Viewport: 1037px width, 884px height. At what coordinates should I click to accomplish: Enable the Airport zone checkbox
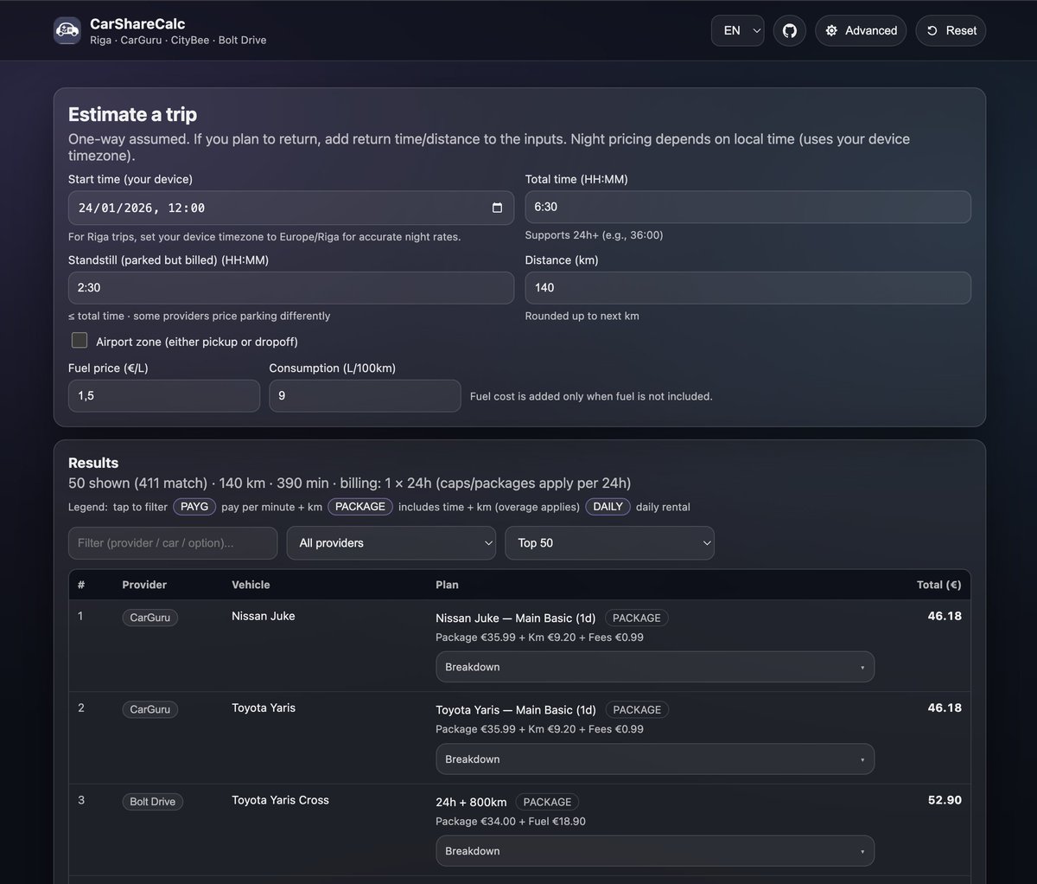(80, 340)
